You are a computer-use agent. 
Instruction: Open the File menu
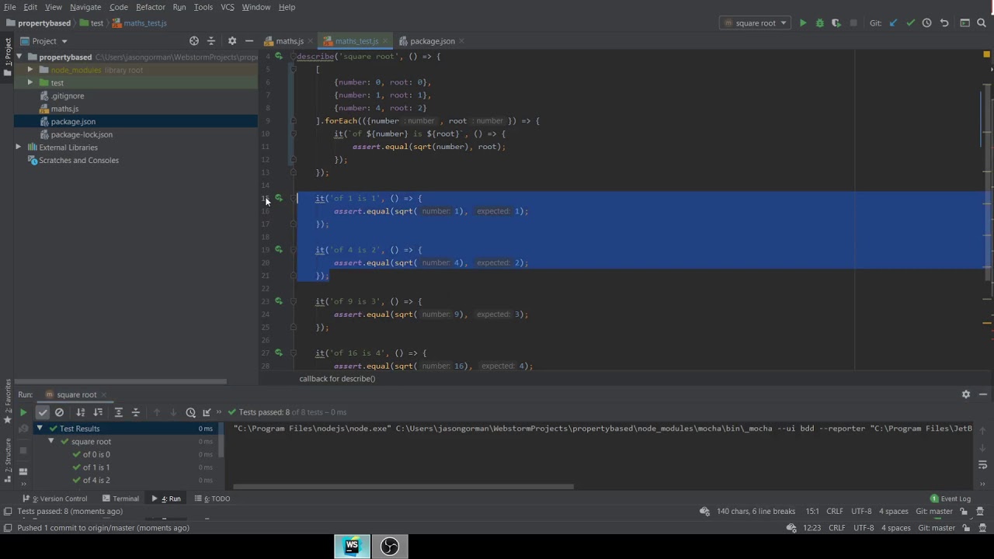pos(10,7)
